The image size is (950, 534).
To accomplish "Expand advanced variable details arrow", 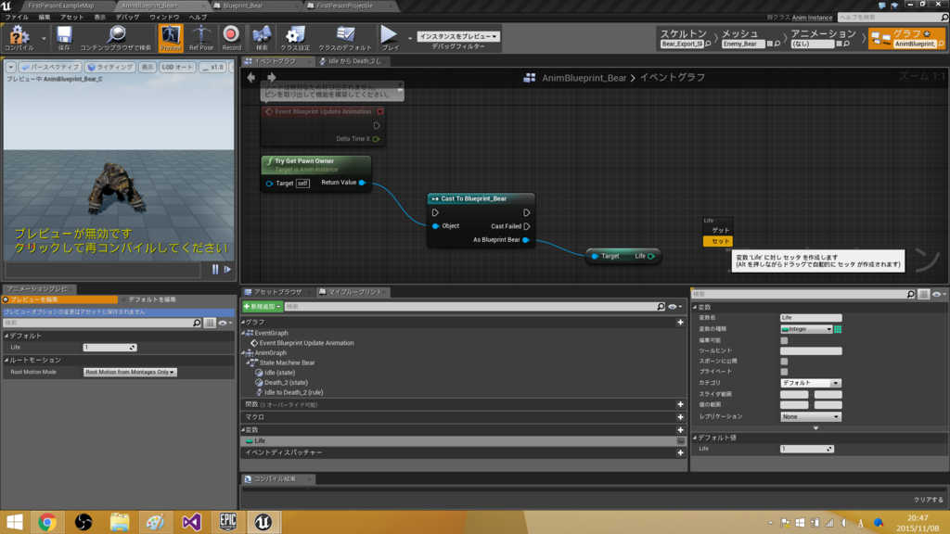I will pyautogui.click(x=815, y=428).
